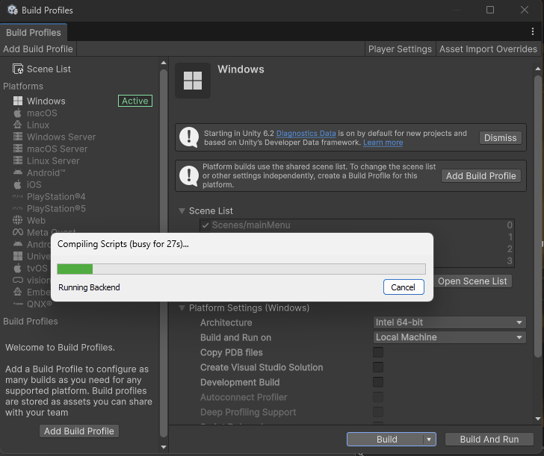Image resolution: width=544 pixels, height=456 pixels.
Task: Cancel the Compiling Scripts dialog
Action: click(x=404, y=287)
